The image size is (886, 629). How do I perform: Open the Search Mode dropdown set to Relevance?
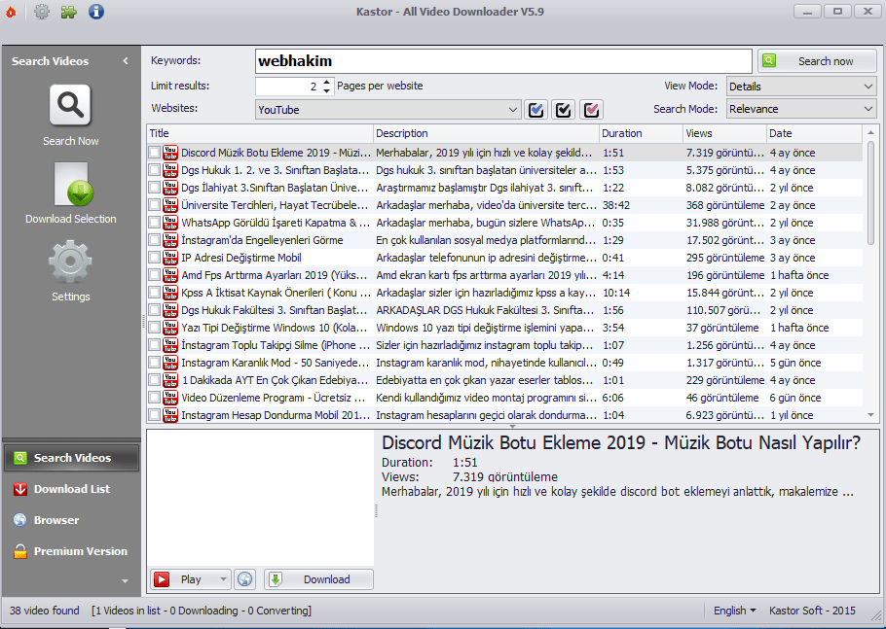tap(801, 109)
